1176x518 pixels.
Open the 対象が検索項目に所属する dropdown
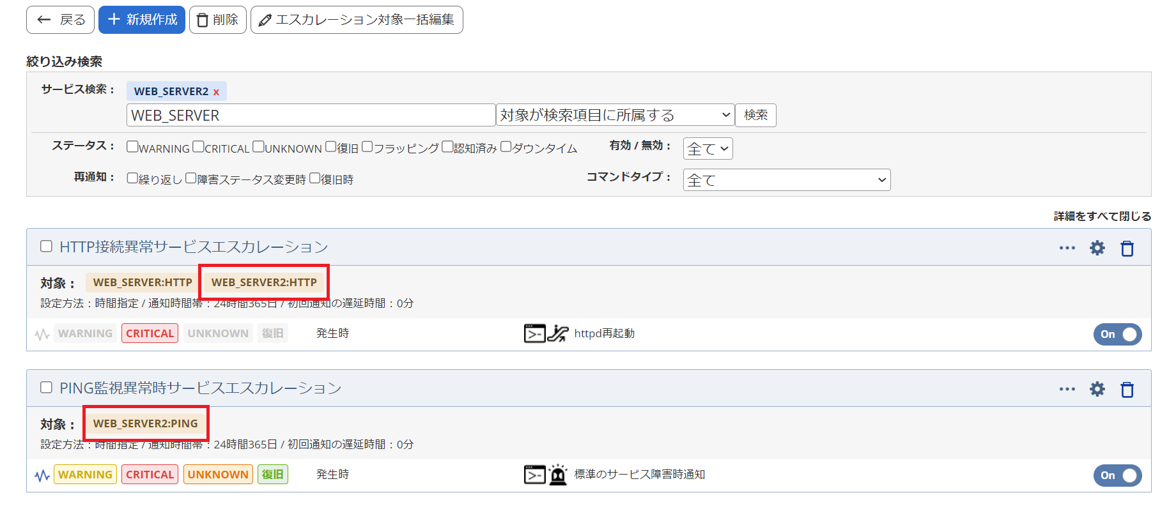615,115
